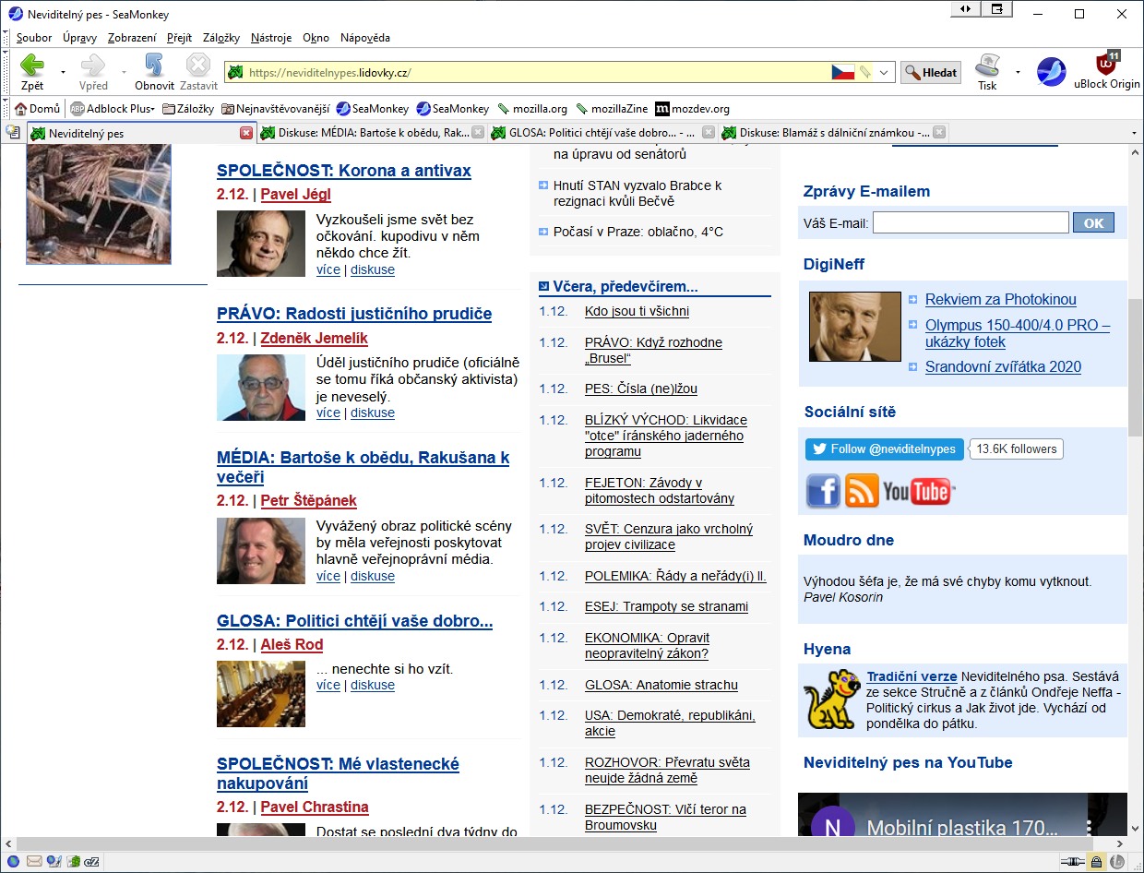Screen dimensions: 1144x873
Task: Open the list-all-tabs dropdown arrow
Action: point(1134,133)
